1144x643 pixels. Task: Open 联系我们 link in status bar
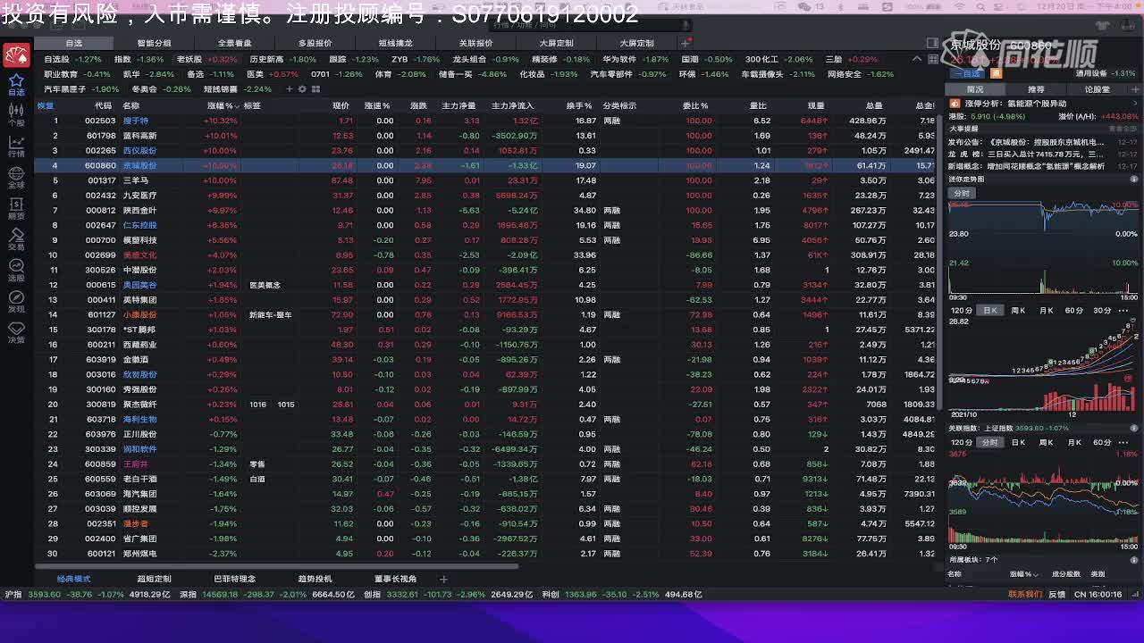pyautogui.click(x=1025, y=594)
